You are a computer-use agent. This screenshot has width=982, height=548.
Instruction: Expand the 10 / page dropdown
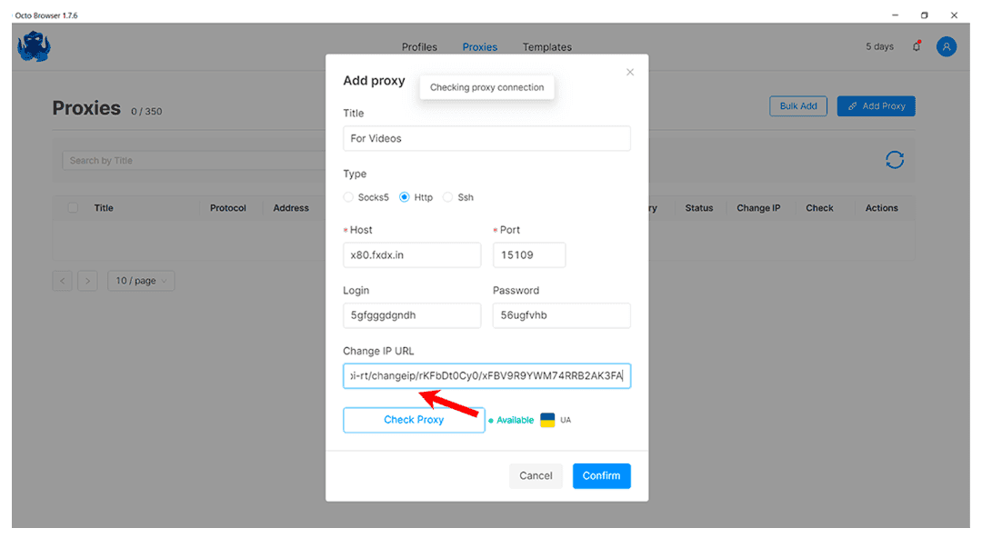point(141,281)
